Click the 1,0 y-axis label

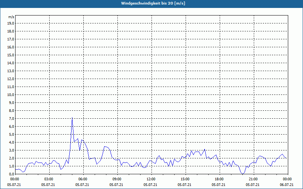(x=12, y=166)
